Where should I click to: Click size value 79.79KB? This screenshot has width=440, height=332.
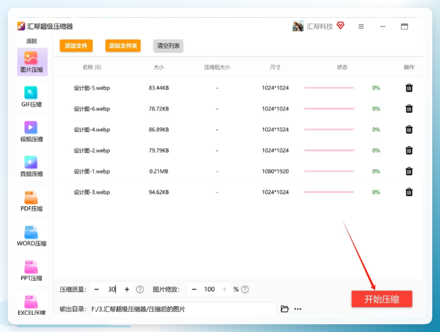click(x=159, y=150)
